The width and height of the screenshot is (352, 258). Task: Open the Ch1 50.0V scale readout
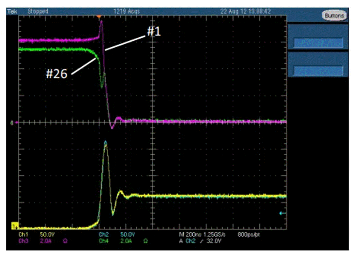47,235
